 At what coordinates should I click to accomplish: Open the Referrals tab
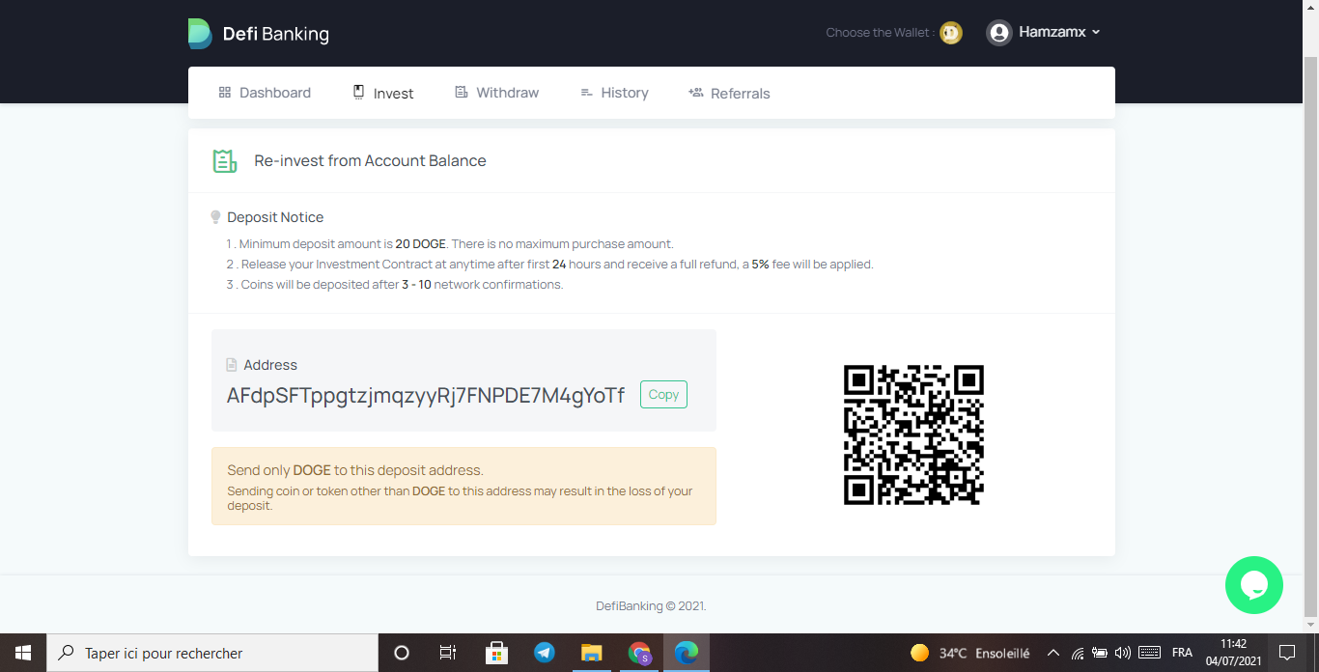point(729,93)
